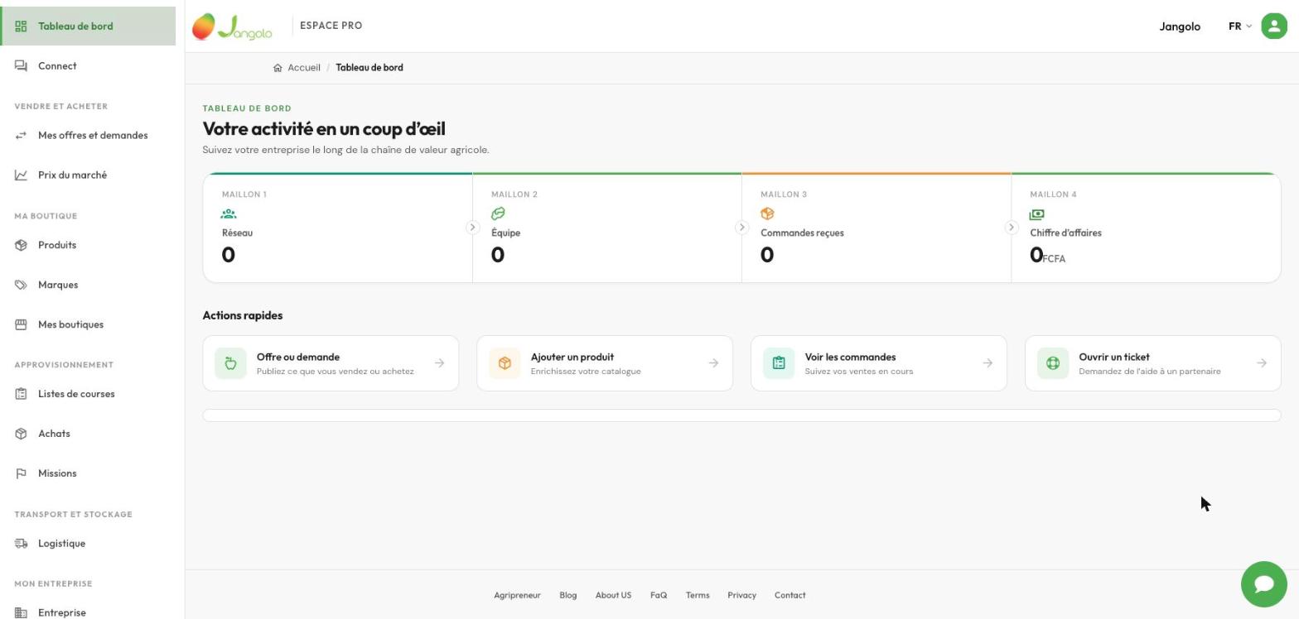Click the Voir les commandes quick action
This screenshot has height=619, width=1299.
(878, 363)
